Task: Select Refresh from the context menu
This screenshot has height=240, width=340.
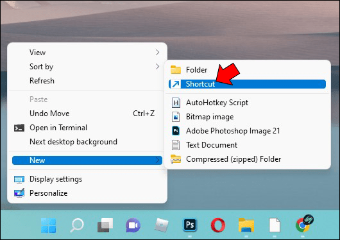Action: 87,81
